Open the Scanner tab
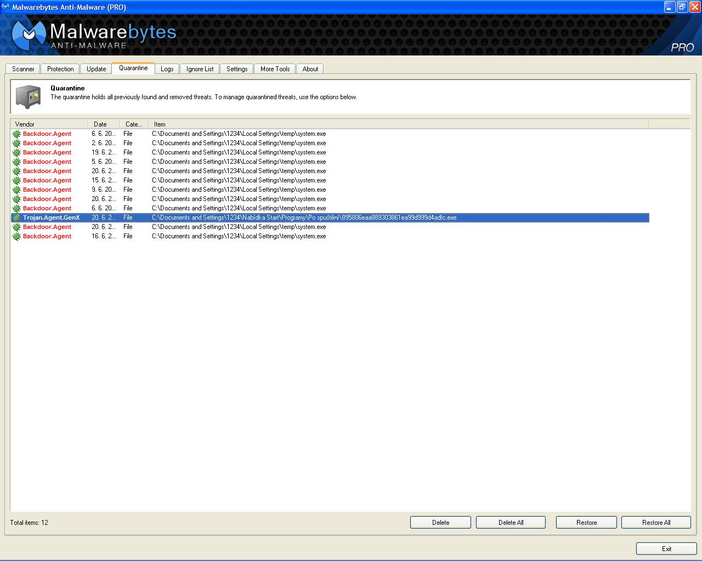 tap(23, 69)
